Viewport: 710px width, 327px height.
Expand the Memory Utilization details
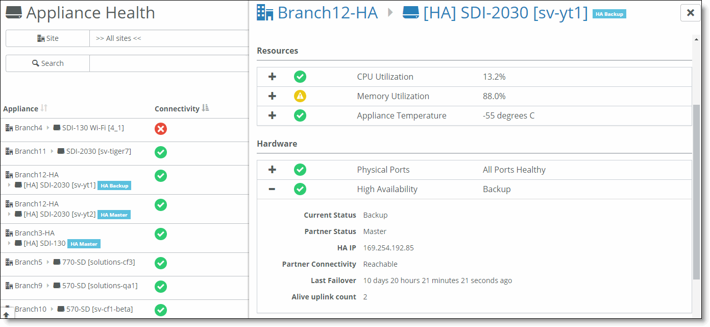pyautogui.click(x=272, y=96)
